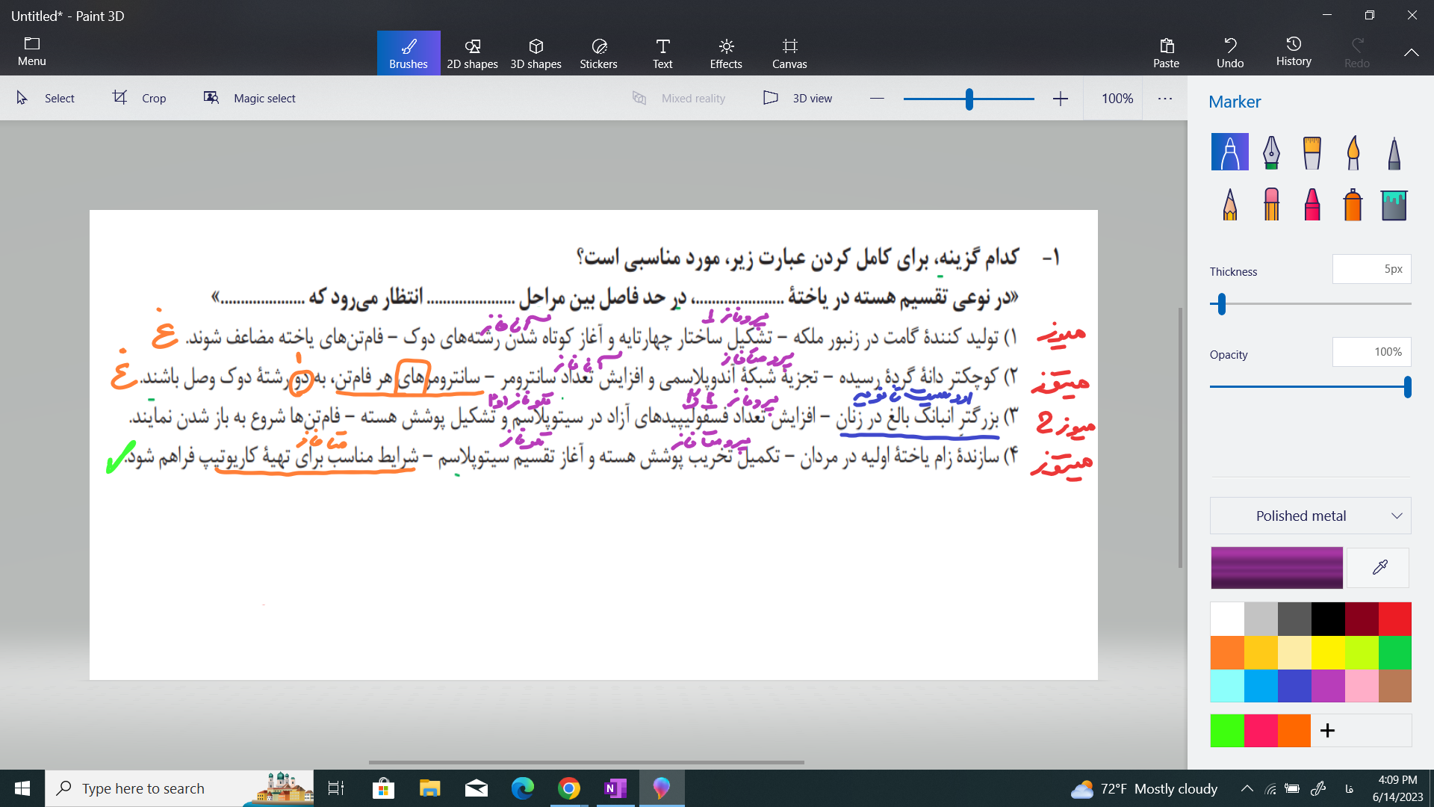Pick the purple color swatch
Screen dimensions: 1434x807
coord(1328,686)
